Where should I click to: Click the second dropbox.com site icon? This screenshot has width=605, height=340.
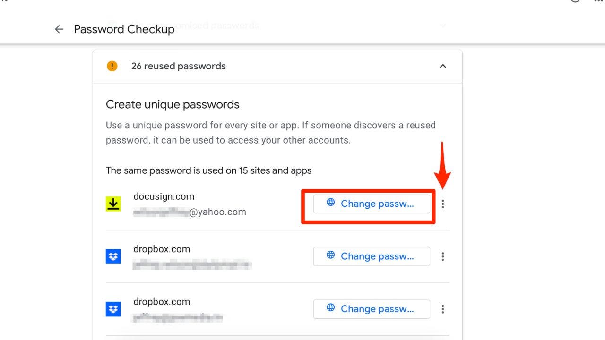(113, 308)
